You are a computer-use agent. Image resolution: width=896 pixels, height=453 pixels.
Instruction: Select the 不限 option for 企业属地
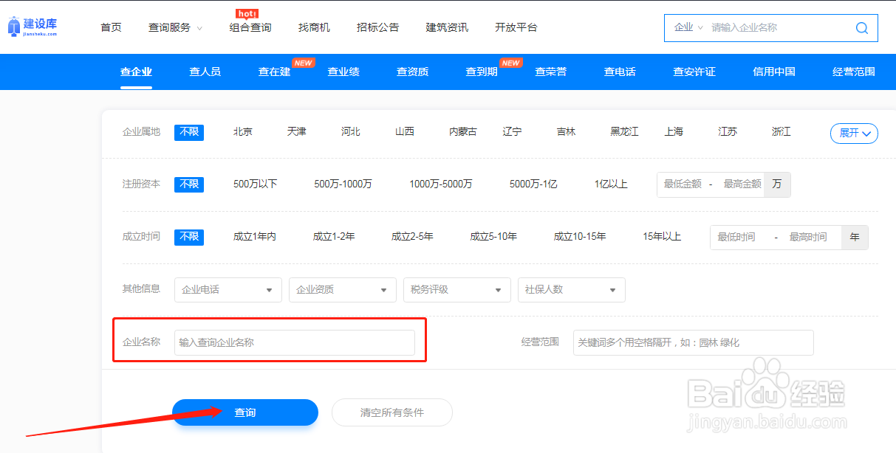(189, 132)
